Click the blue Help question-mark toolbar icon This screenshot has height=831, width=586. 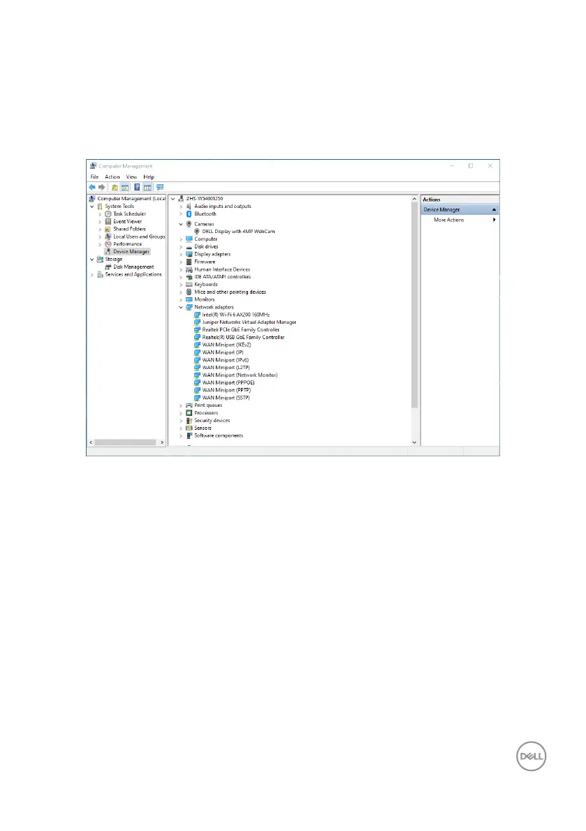(x=137, y=187)
